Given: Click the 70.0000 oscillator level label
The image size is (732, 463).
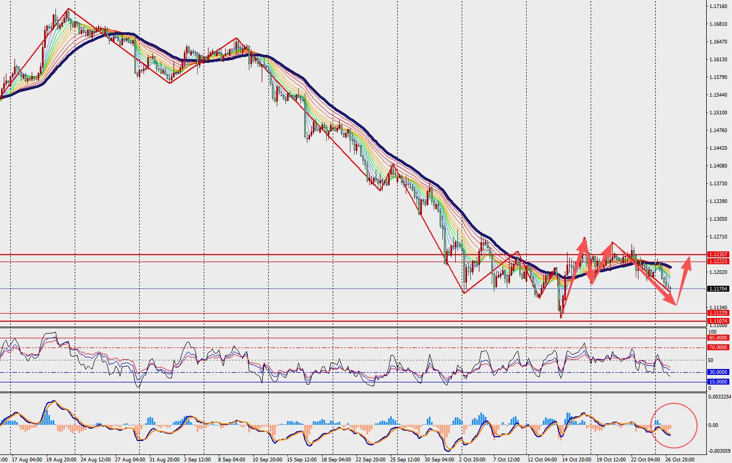Looking at the screenshot, I should [x=719, y=348].
